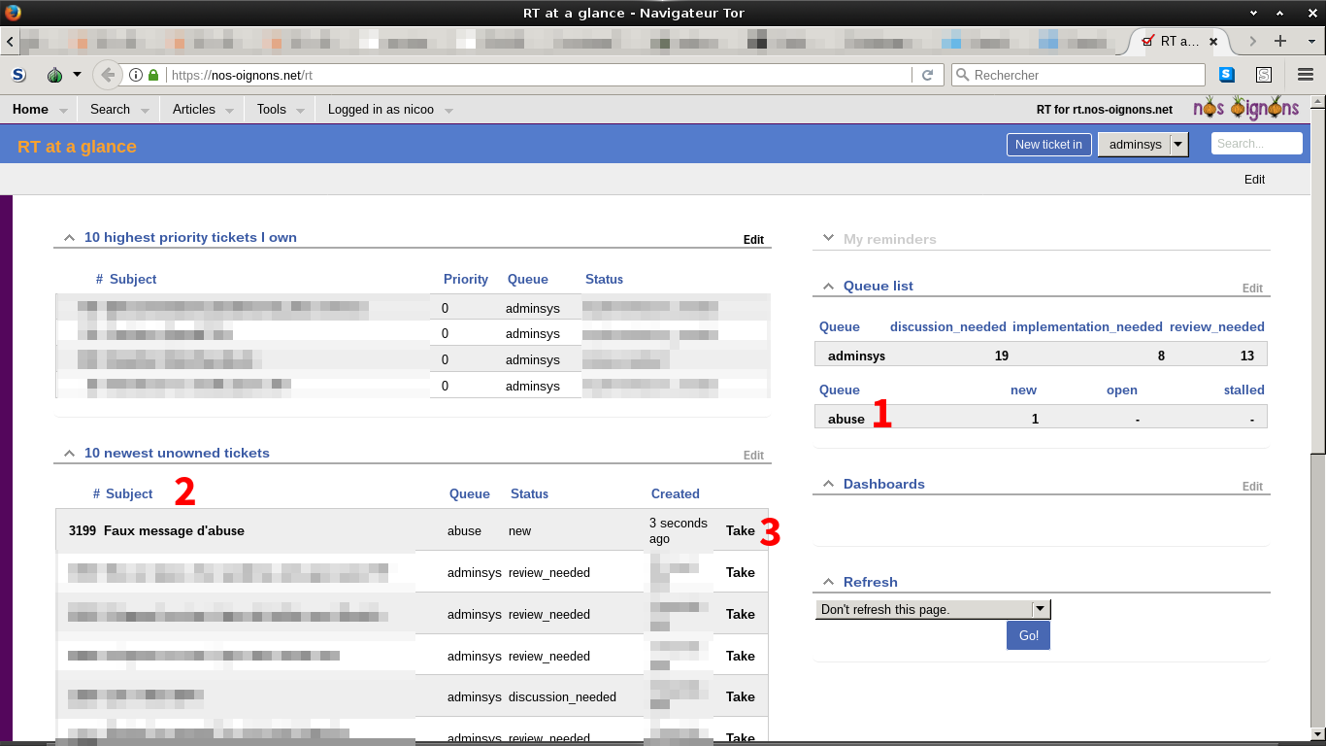
Task: Click the Tor onion button in toolbar
Action: point(54,75)
